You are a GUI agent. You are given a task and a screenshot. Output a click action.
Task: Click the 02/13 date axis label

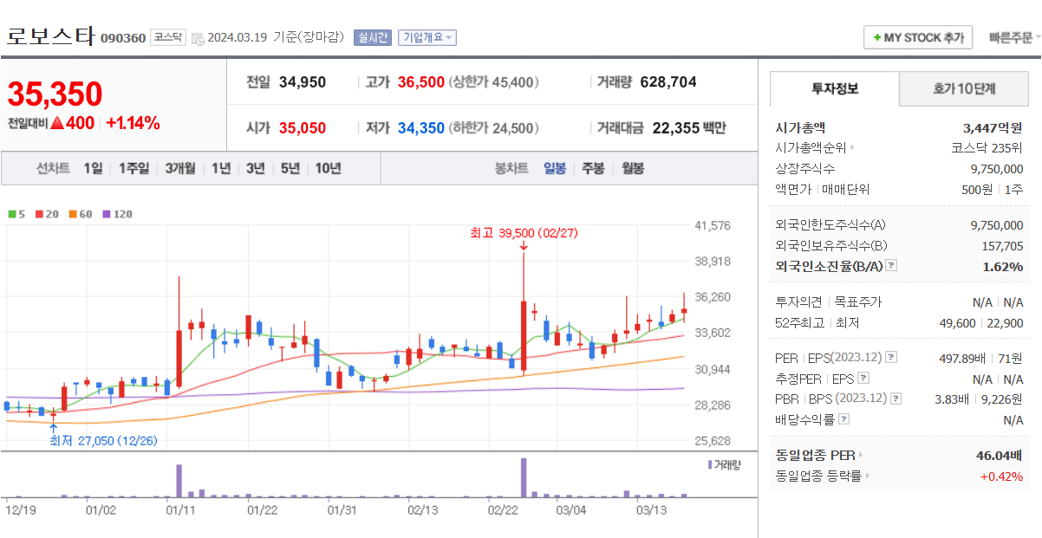pyautogui.click(x=421, y=510)
